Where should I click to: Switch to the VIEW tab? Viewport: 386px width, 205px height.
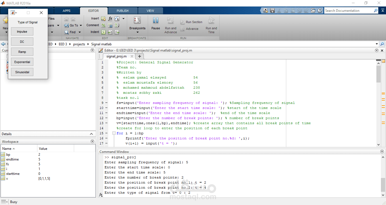coord(150,11)
